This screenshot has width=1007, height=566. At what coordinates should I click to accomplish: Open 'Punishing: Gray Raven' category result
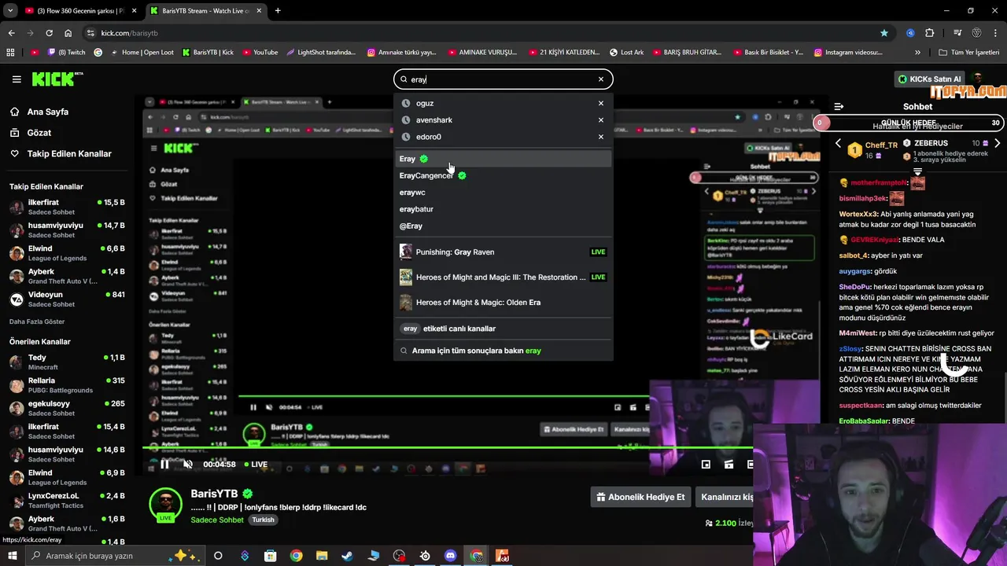[x=503, y=252]
